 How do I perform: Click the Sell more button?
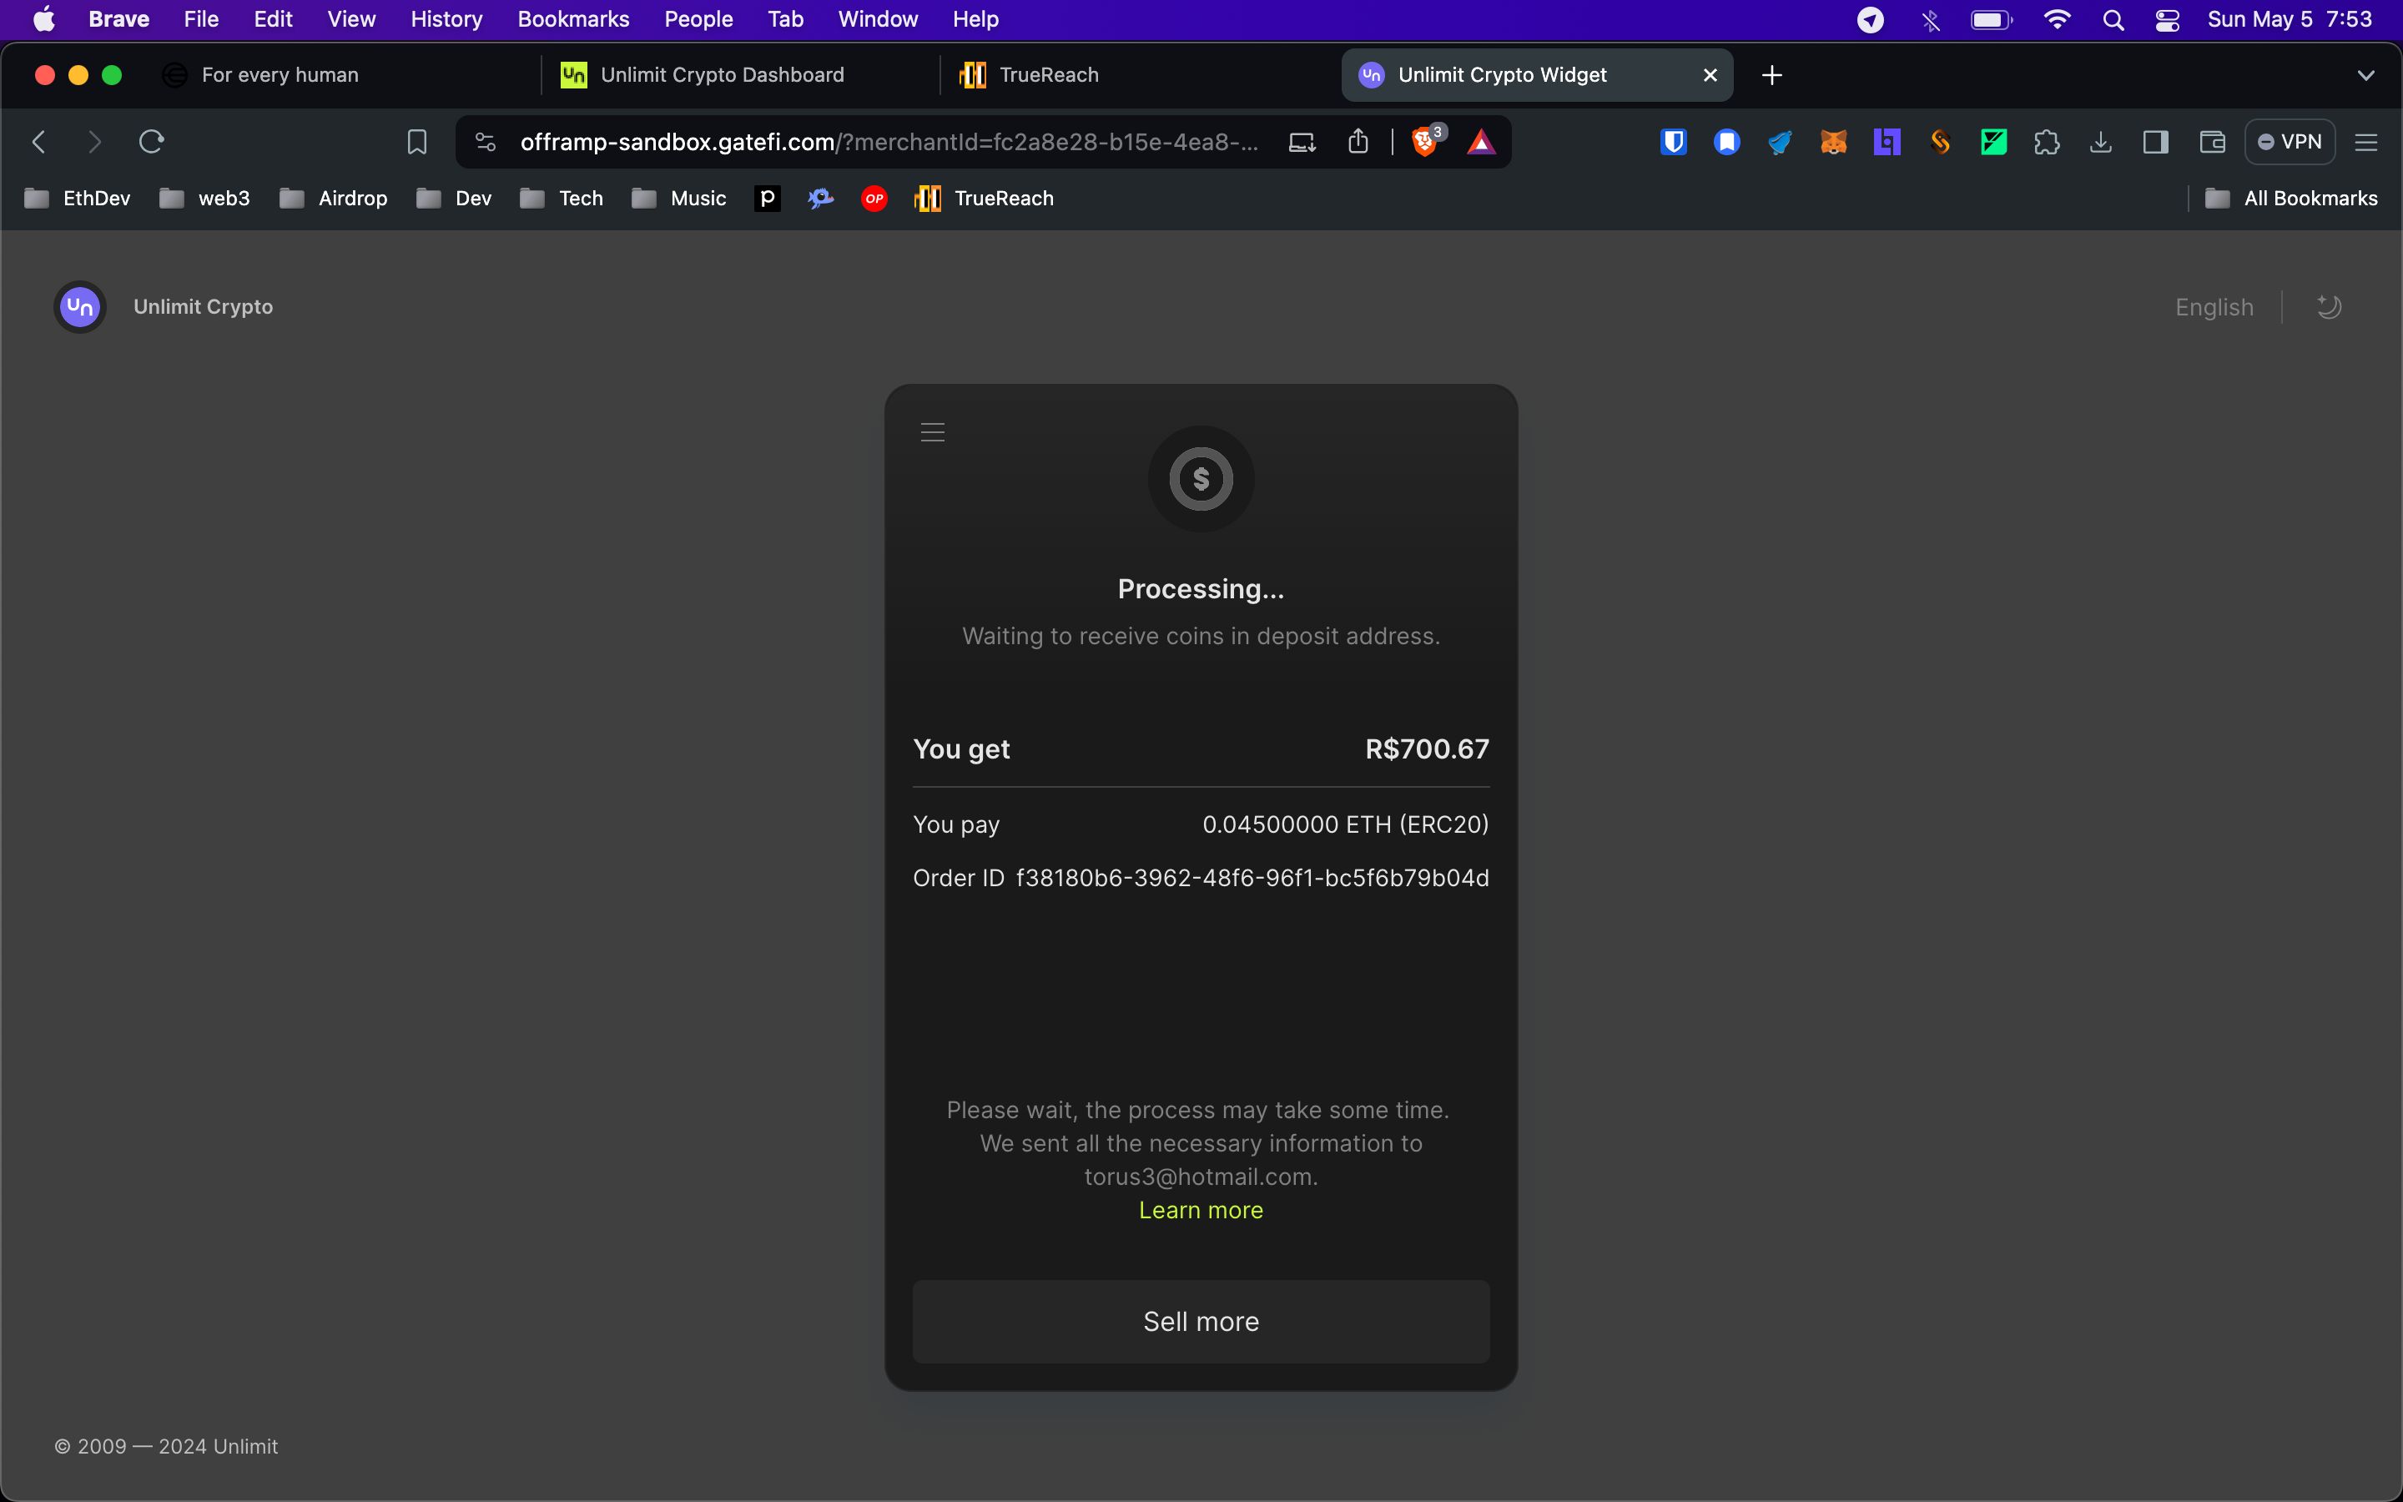coord(1201,1320)
